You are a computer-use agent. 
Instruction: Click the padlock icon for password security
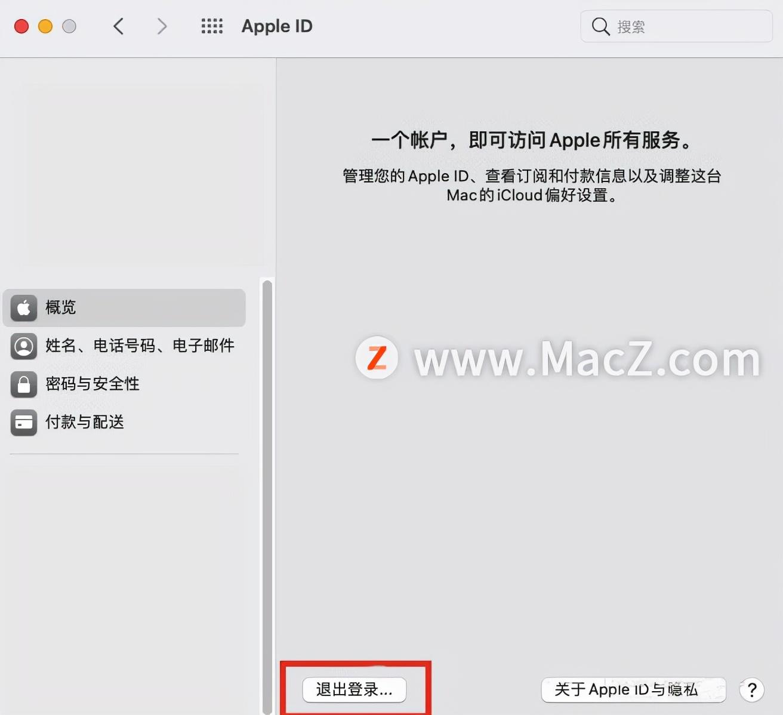pyautogui.click(x=24, y=384)
